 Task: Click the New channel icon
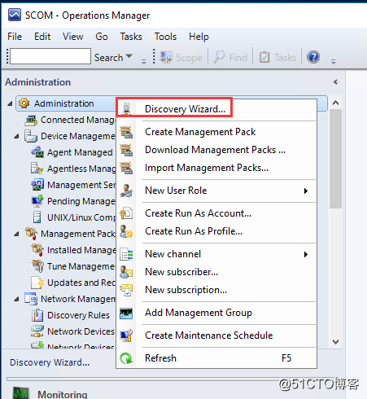pyautogui.click(x=126, y=254)
